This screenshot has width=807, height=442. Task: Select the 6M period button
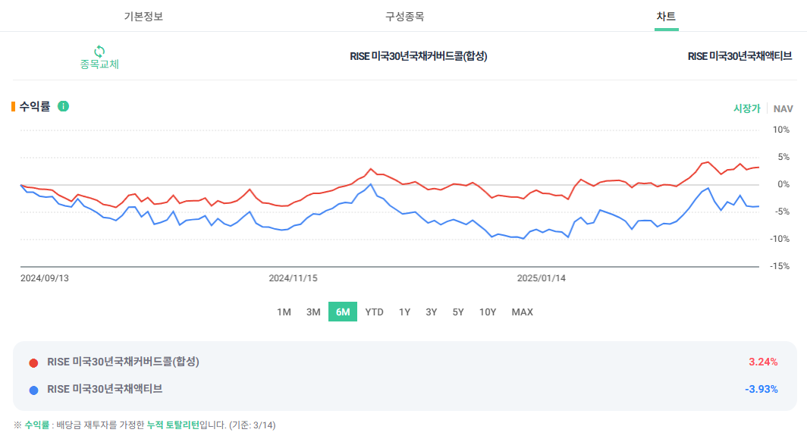(343, 312)
